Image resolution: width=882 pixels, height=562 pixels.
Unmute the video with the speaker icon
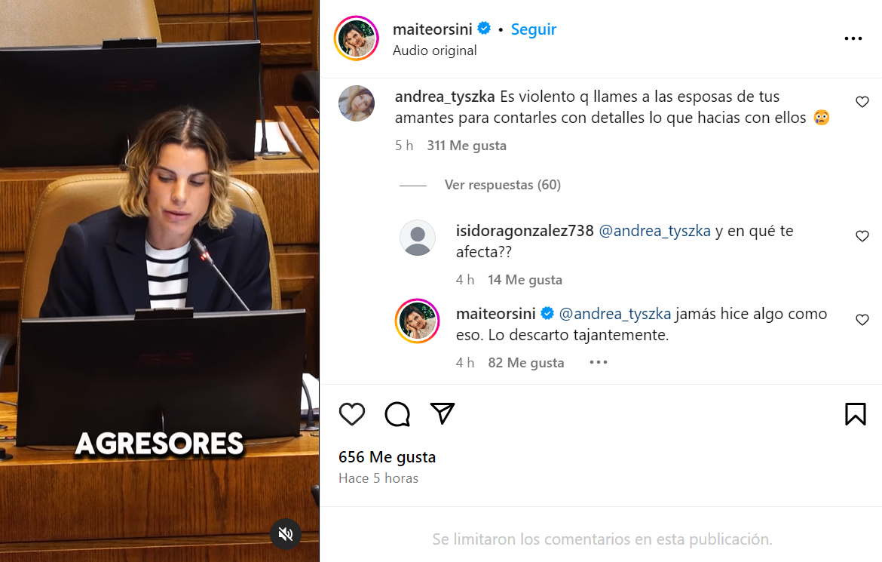286,534
